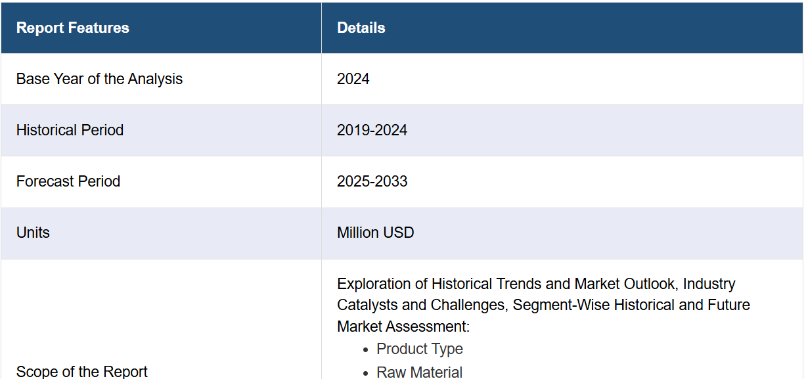Viewport: 806px width, 379px height.
Task: Click the 'Details' column header
Action: (x=562, y=28)
